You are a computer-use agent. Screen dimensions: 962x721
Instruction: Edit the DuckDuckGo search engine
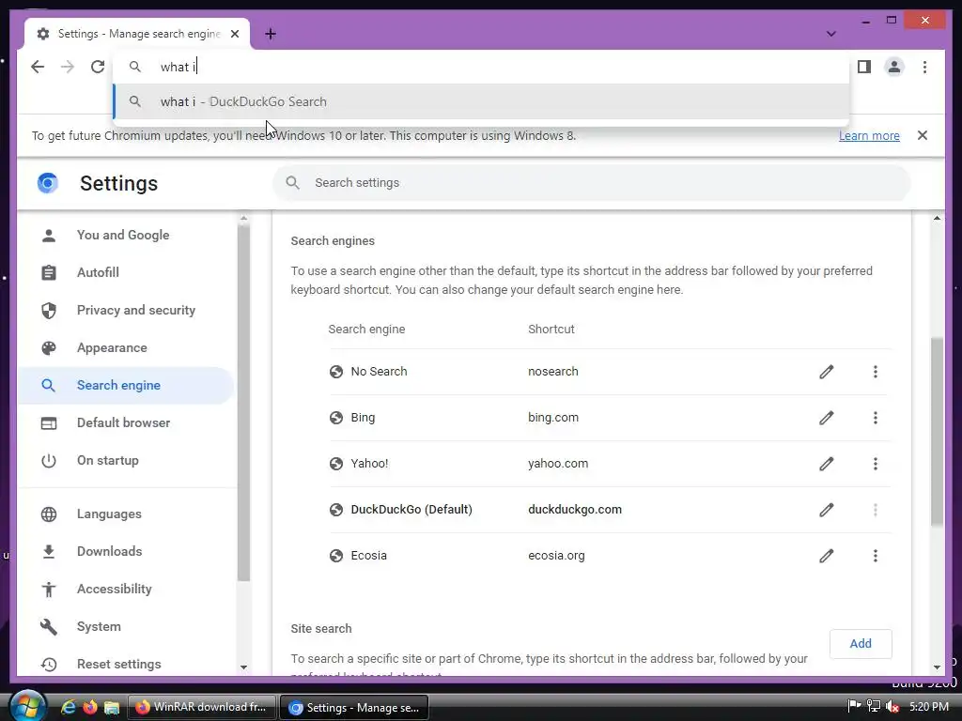tap(827, 510)
